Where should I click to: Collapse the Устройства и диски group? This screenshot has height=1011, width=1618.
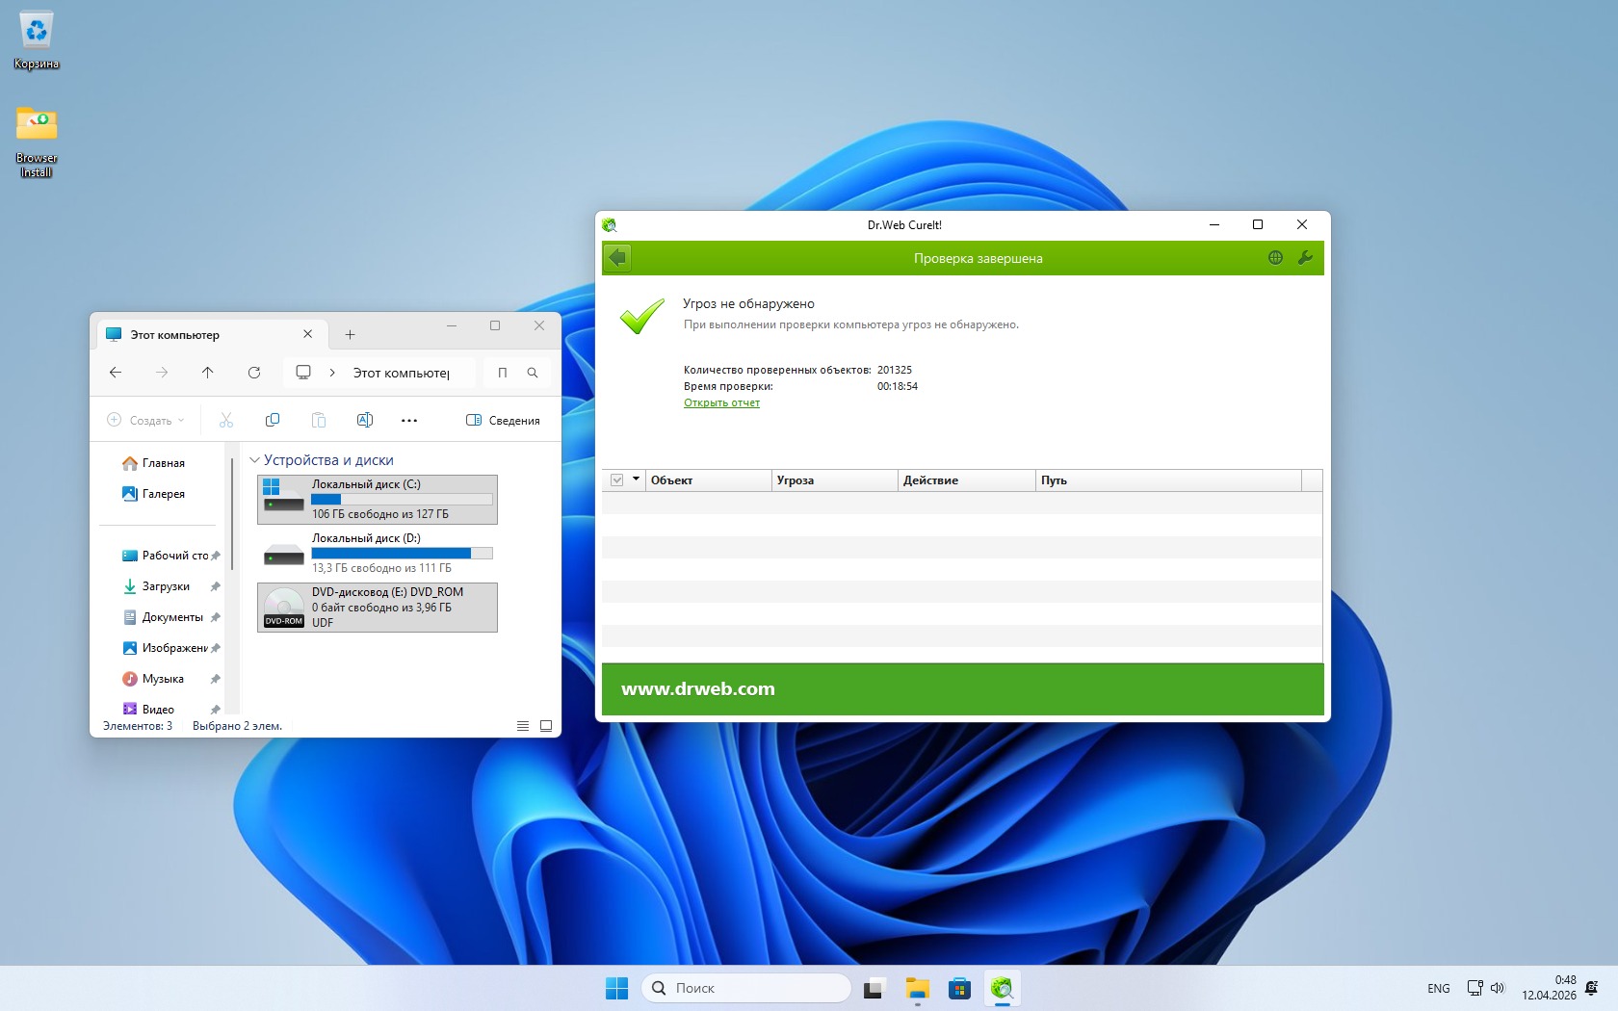255,460
